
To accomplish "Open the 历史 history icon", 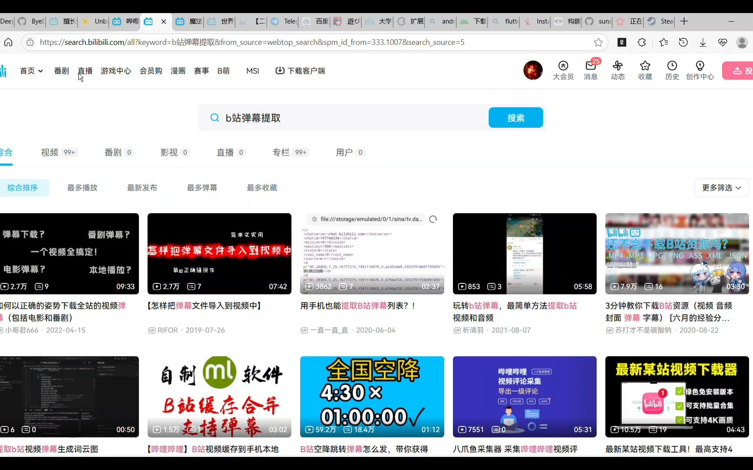I will pos(672,70).
